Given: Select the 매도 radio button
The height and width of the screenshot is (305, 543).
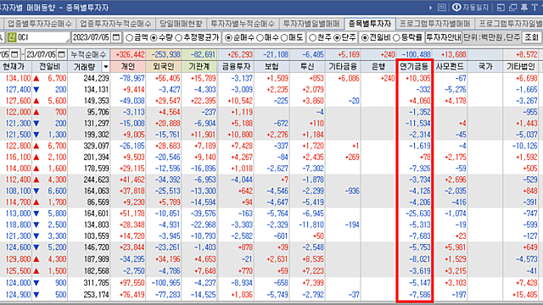Looking at the screenshot, I should [284, 37].
